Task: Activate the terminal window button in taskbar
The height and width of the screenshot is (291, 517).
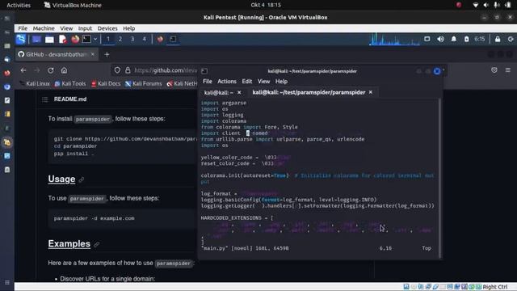Action: click(x=173, y=40)
